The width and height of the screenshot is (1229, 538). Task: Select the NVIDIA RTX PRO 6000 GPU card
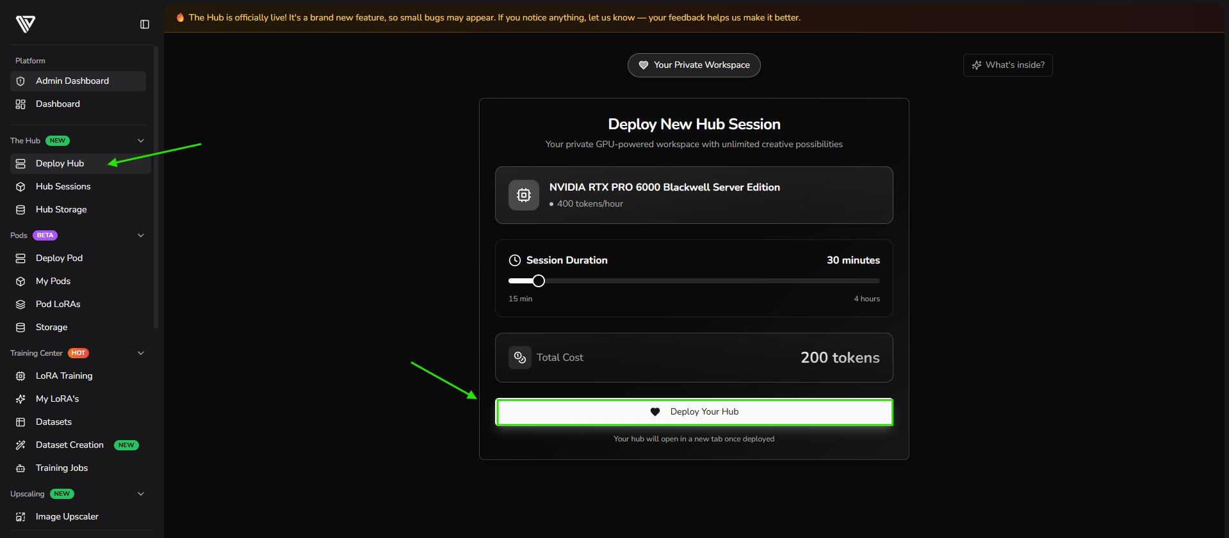click(694, 195)
